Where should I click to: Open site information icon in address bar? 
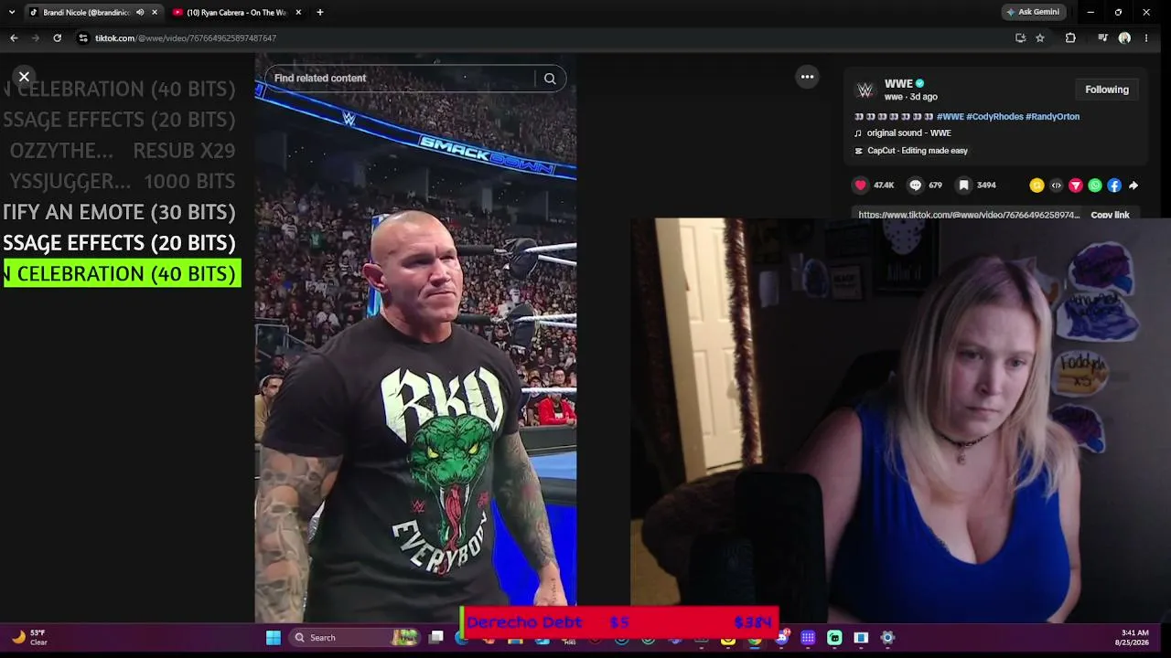click(x=83, y=38)
